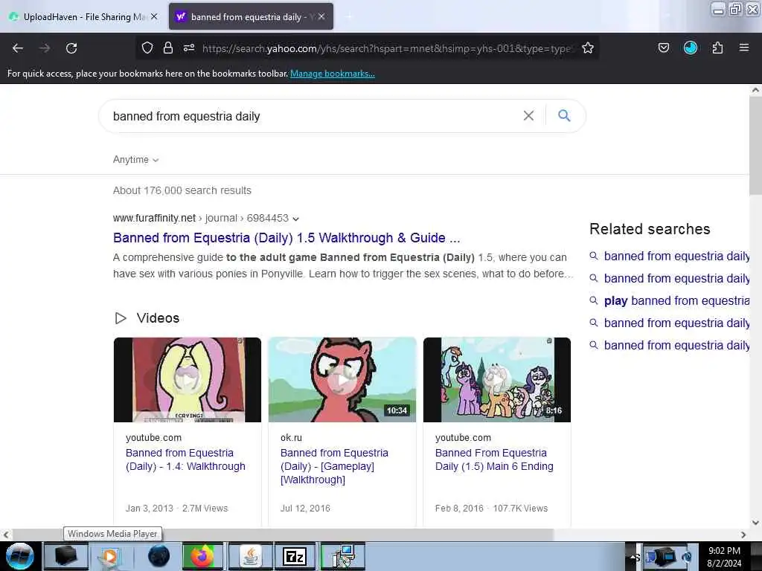This screenshot has width=762, height=571.
Task: Click the Videos section play icon
Action: click(121, 318)
